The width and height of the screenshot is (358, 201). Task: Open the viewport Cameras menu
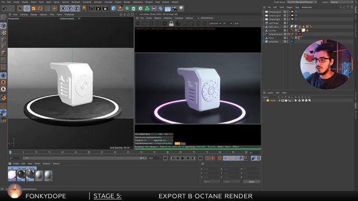23,15
